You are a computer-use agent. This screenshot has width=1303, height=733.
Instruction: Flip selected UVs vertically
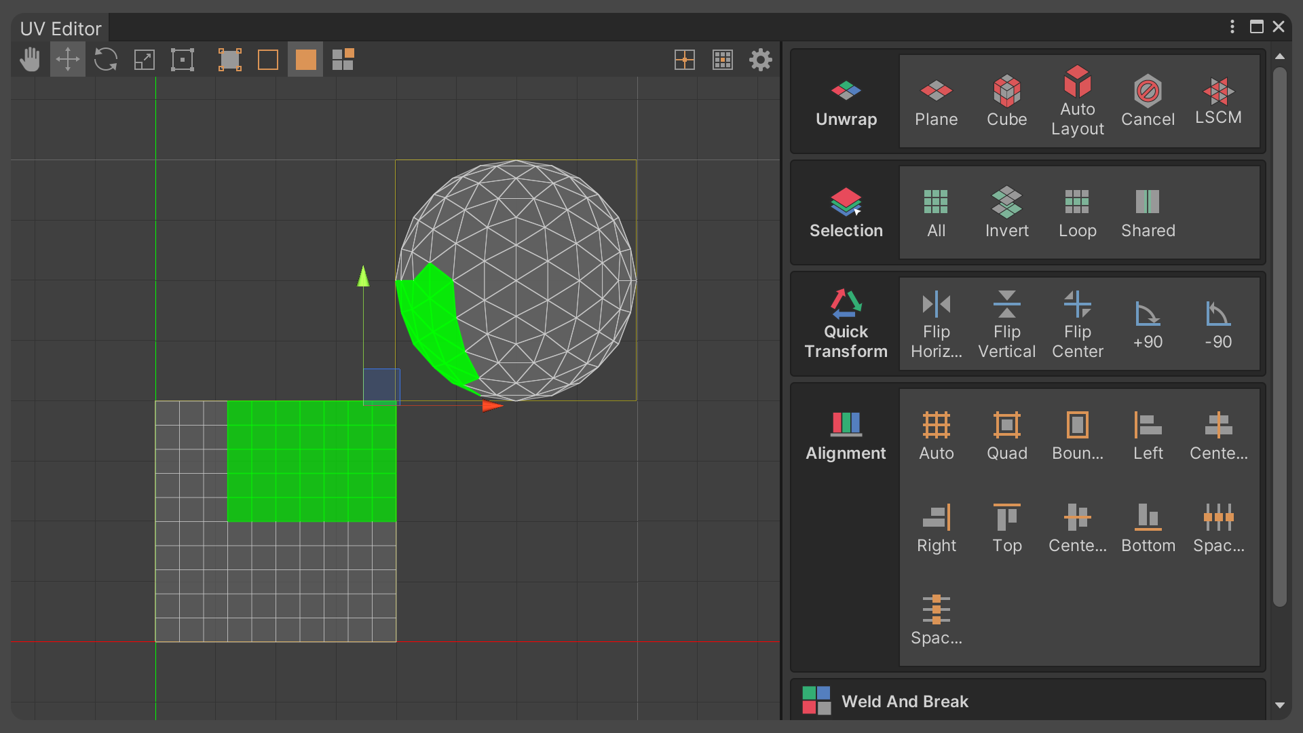1006,324
